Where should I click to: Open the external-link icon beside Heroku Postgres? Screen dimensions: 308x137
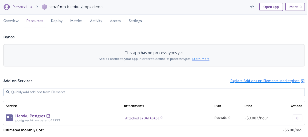(x=48, y=116)
